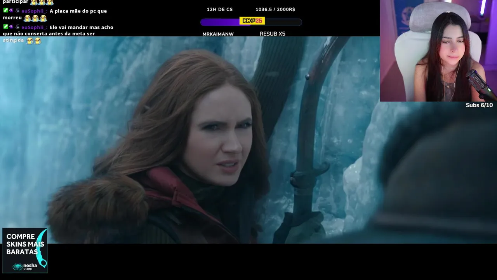
Task: Click the streamer webcam overlay
Action: (438, 51)
